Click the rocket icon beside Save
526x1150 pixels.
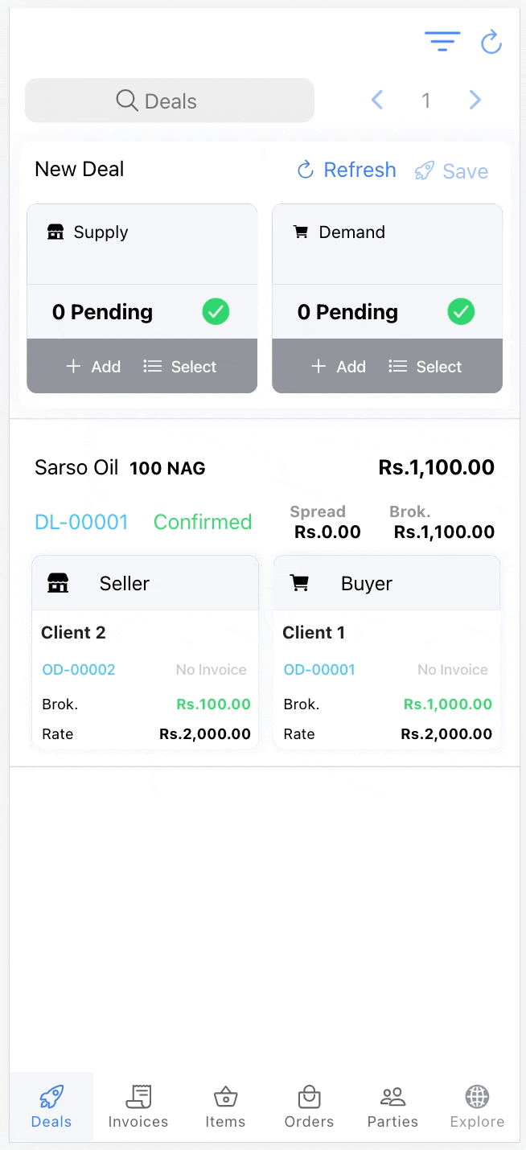point(424,170)
